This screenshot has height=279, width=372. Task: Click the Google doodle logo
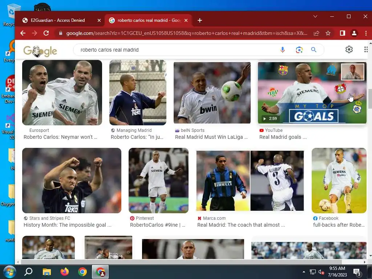(x=40, y=51)
